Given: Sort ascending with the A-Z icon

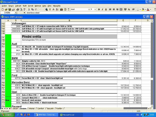Looking at the screenshot, I should (x=57, y=9).
